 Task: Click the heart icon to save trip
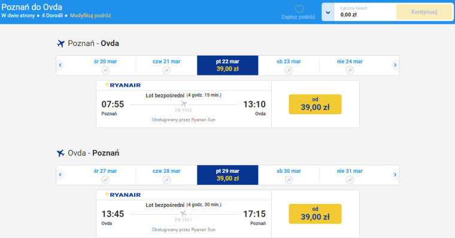[x=299, y=9]
